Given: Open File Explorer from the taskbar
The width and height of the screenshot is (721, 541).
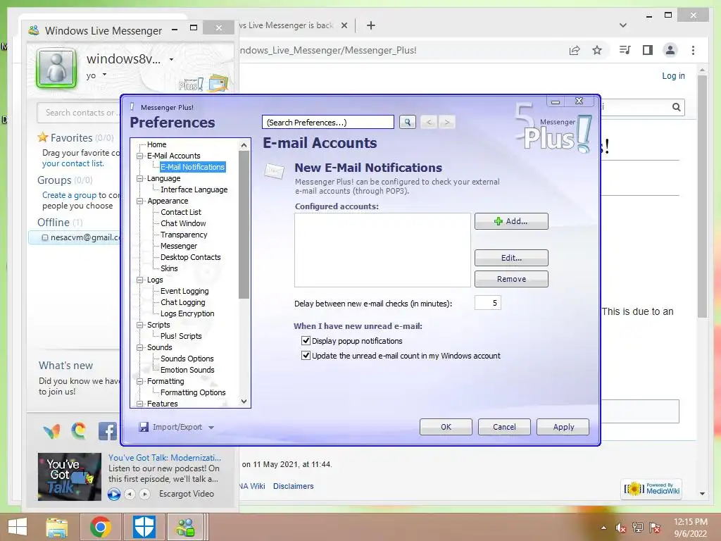Looking at the screenshot, I should point(57,527).
